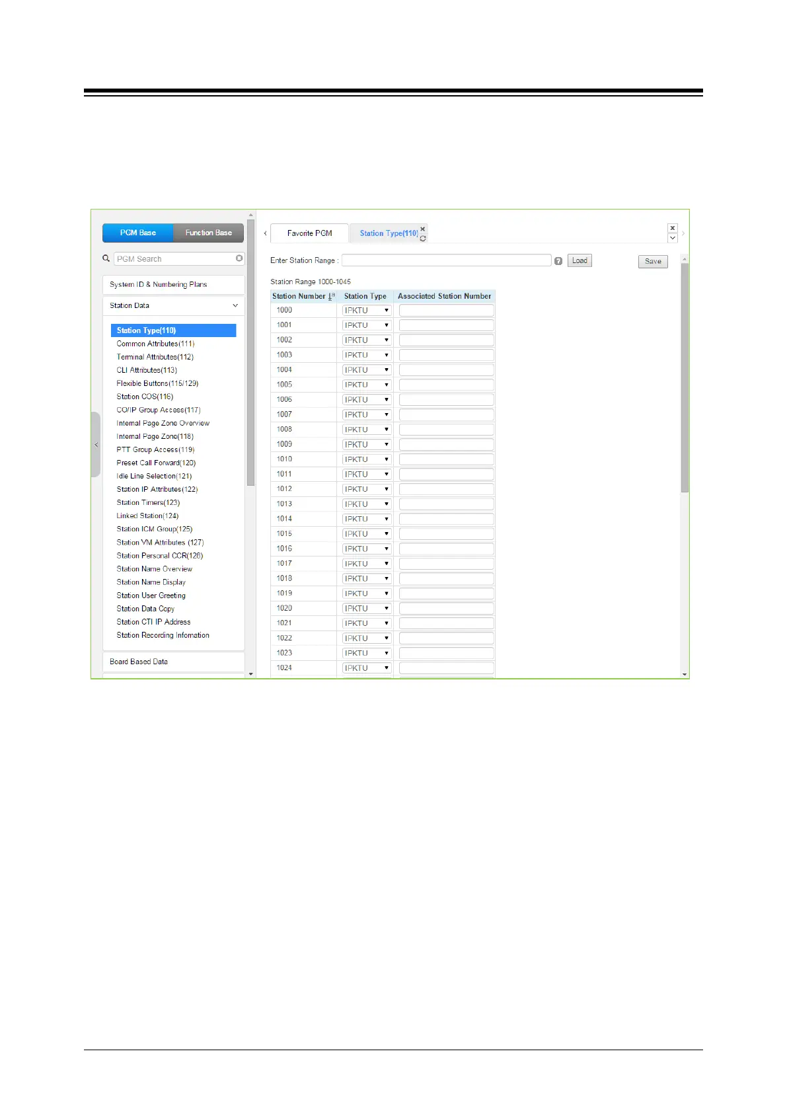Open Station User Greeting
The width and height of the screenshot is (787, 1113).
pos(151,595)
